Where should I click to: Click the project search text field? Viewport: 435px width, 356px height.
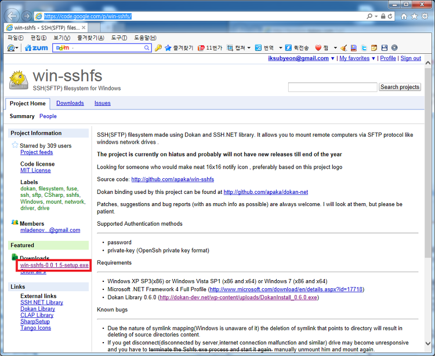point(332,87)
